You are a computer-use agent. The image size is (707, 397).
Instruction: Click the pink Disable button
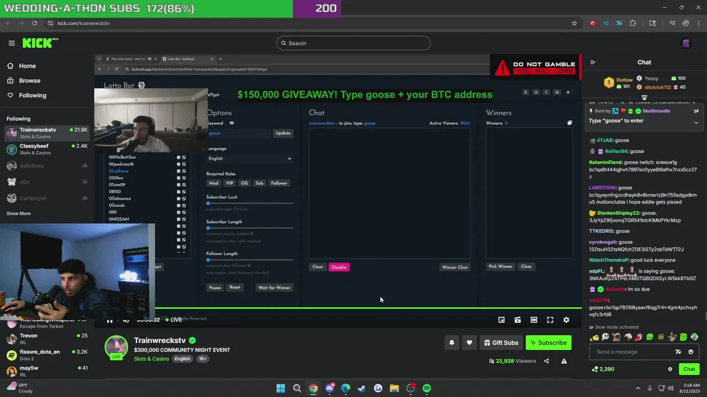(339, 267)
